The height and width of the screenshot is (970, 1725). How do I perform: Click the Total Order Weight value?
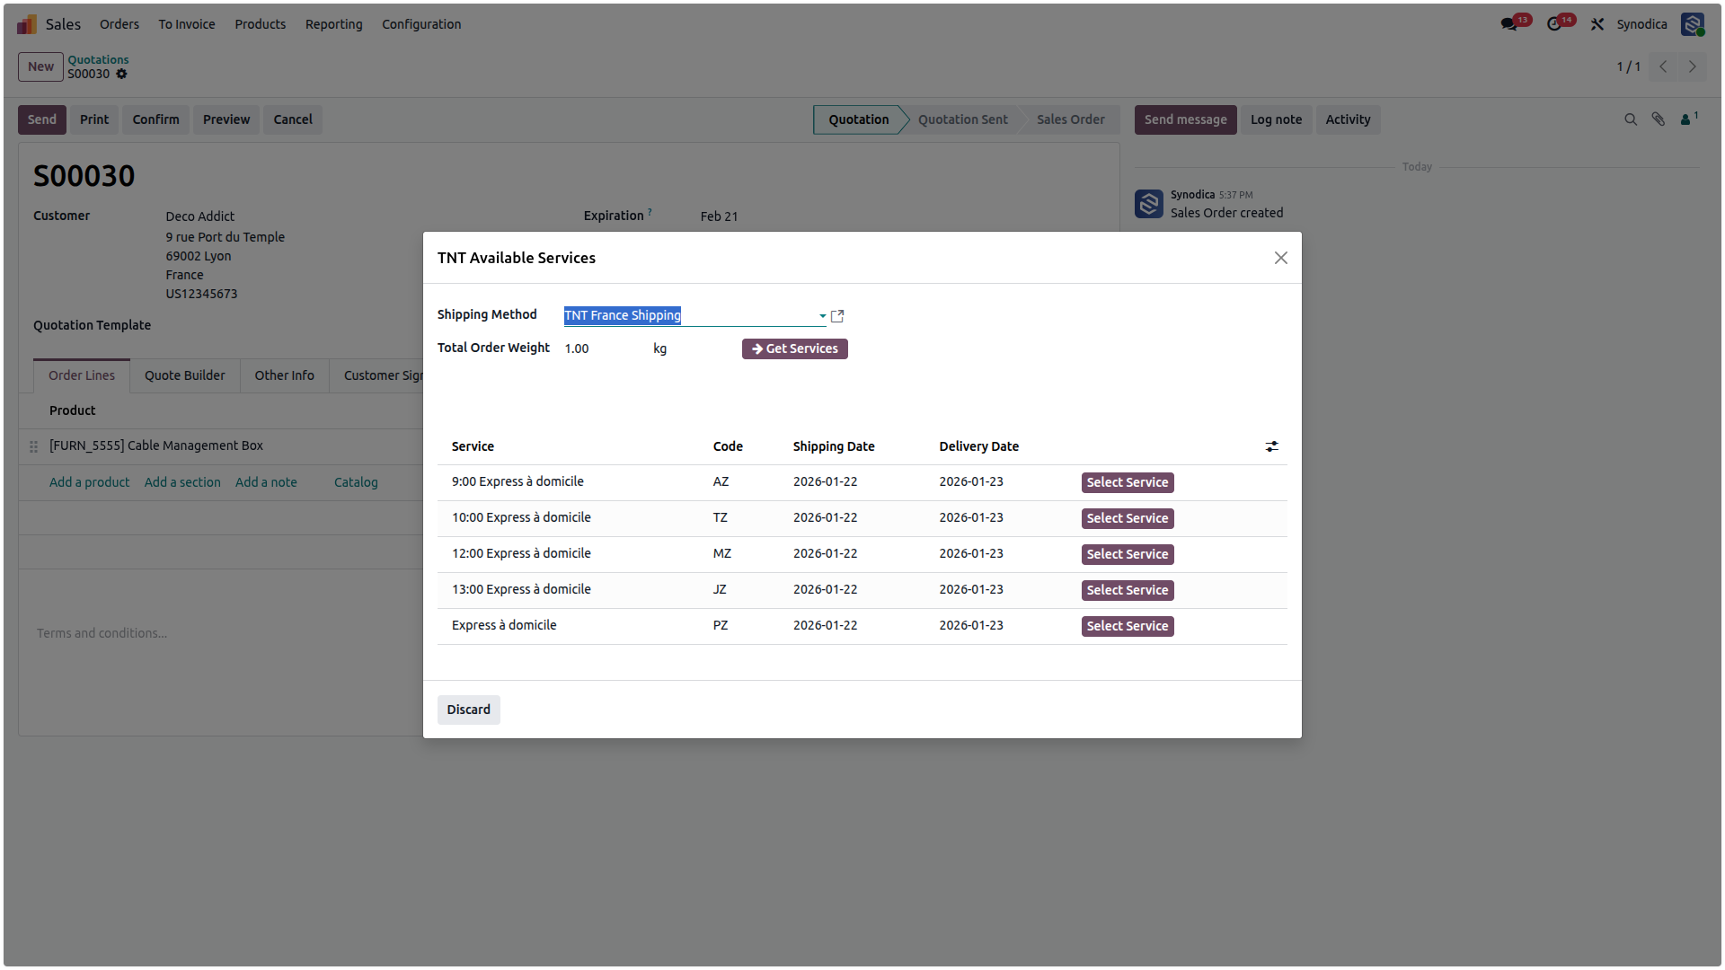tap(577, 348)
